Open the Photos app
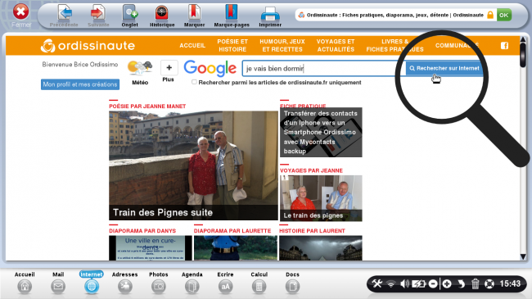This screenshot has height=299, width=532. [x=159, y=287]
